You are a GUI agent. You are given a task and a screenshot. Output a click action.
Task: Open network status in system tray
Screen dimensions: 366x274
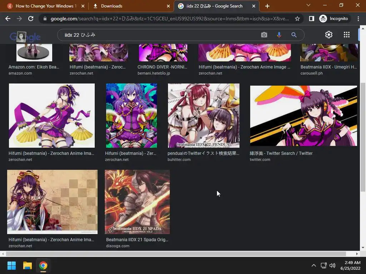click(323, 265)
